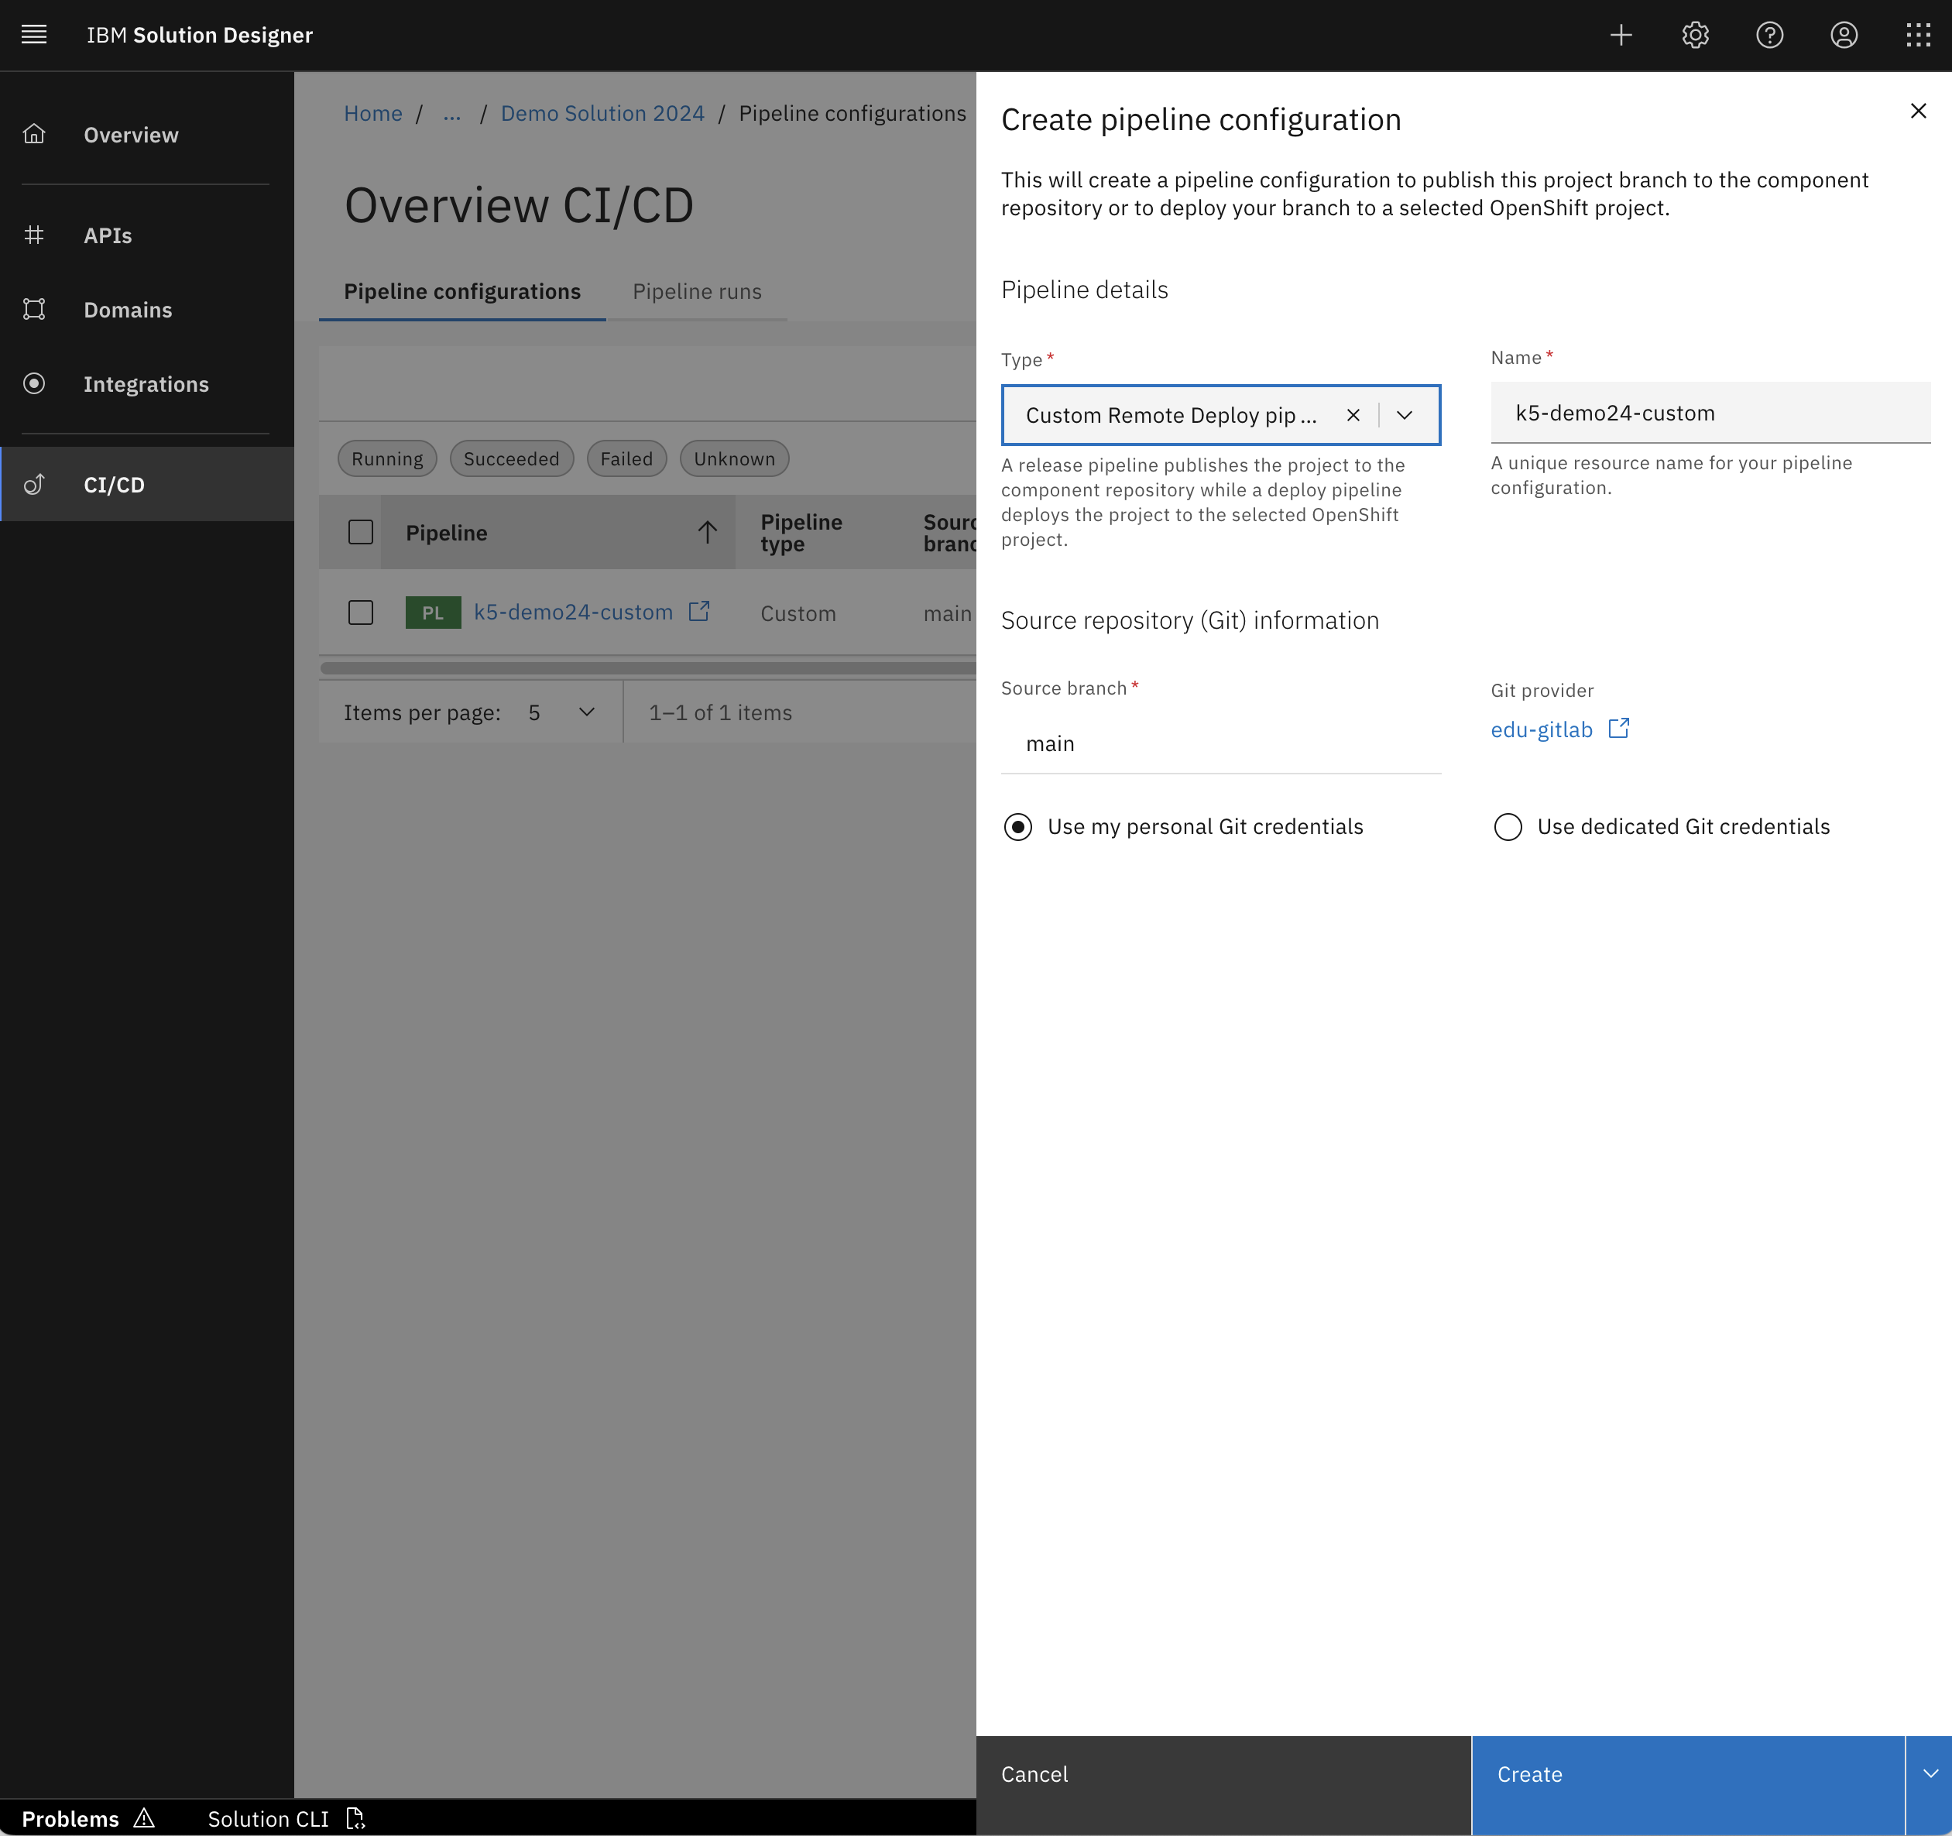
Task: Open the user account icon
Action: (x=1843, y=34)
